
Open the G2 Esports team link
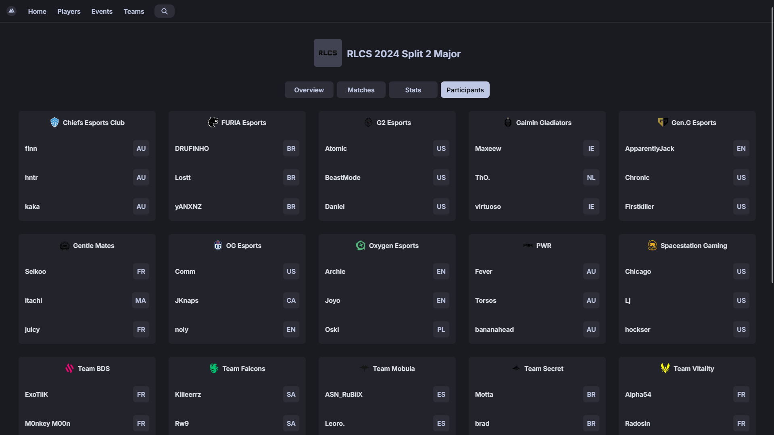coord(393,123)
